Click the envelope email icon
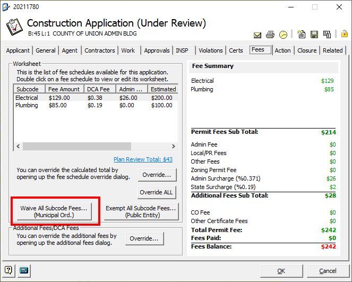Viewport: 352px width, 282px height. 257,35
